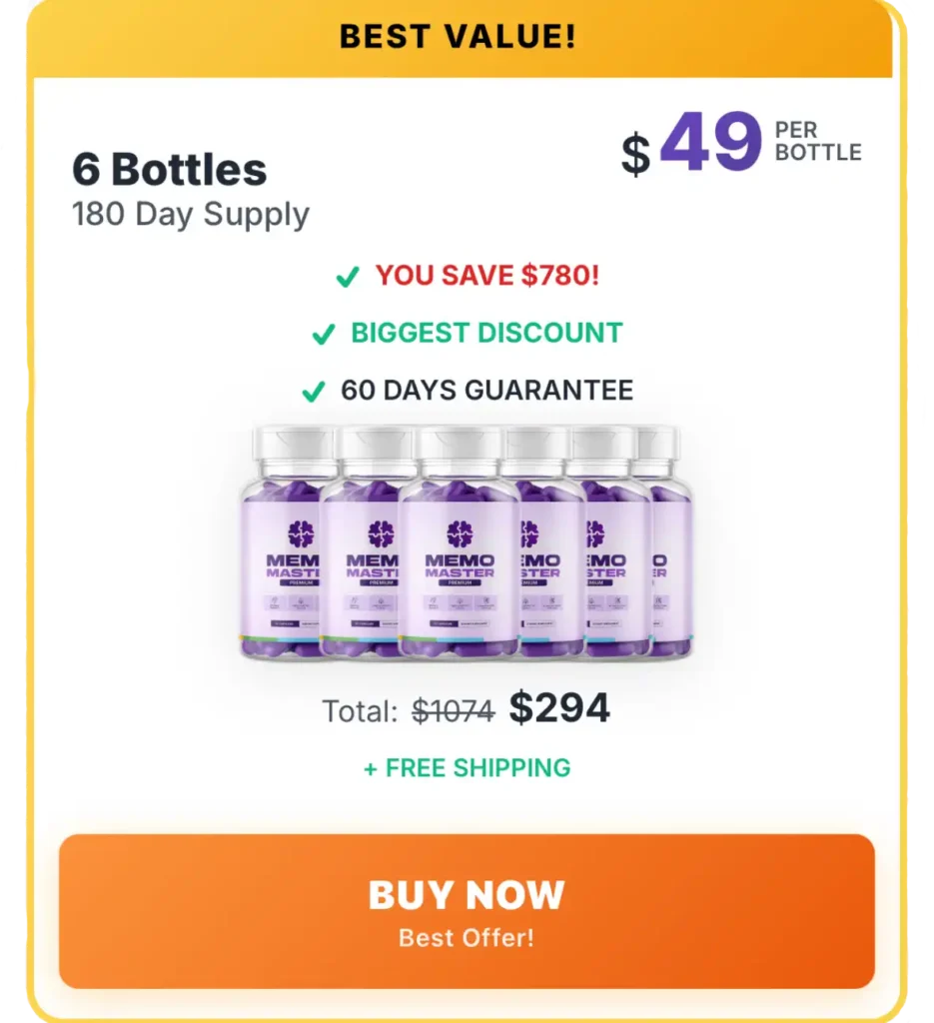934x1023 pixels.
Task: Click the BEST VALUE! banner header
Action: 459,36
